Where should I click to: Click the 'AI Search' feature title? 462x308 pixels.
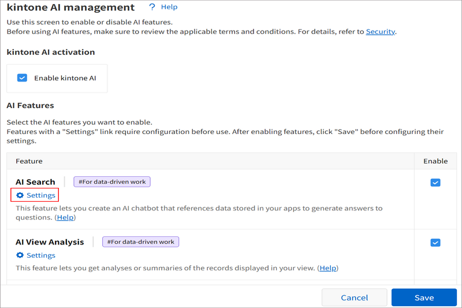(x=35, y=182)
